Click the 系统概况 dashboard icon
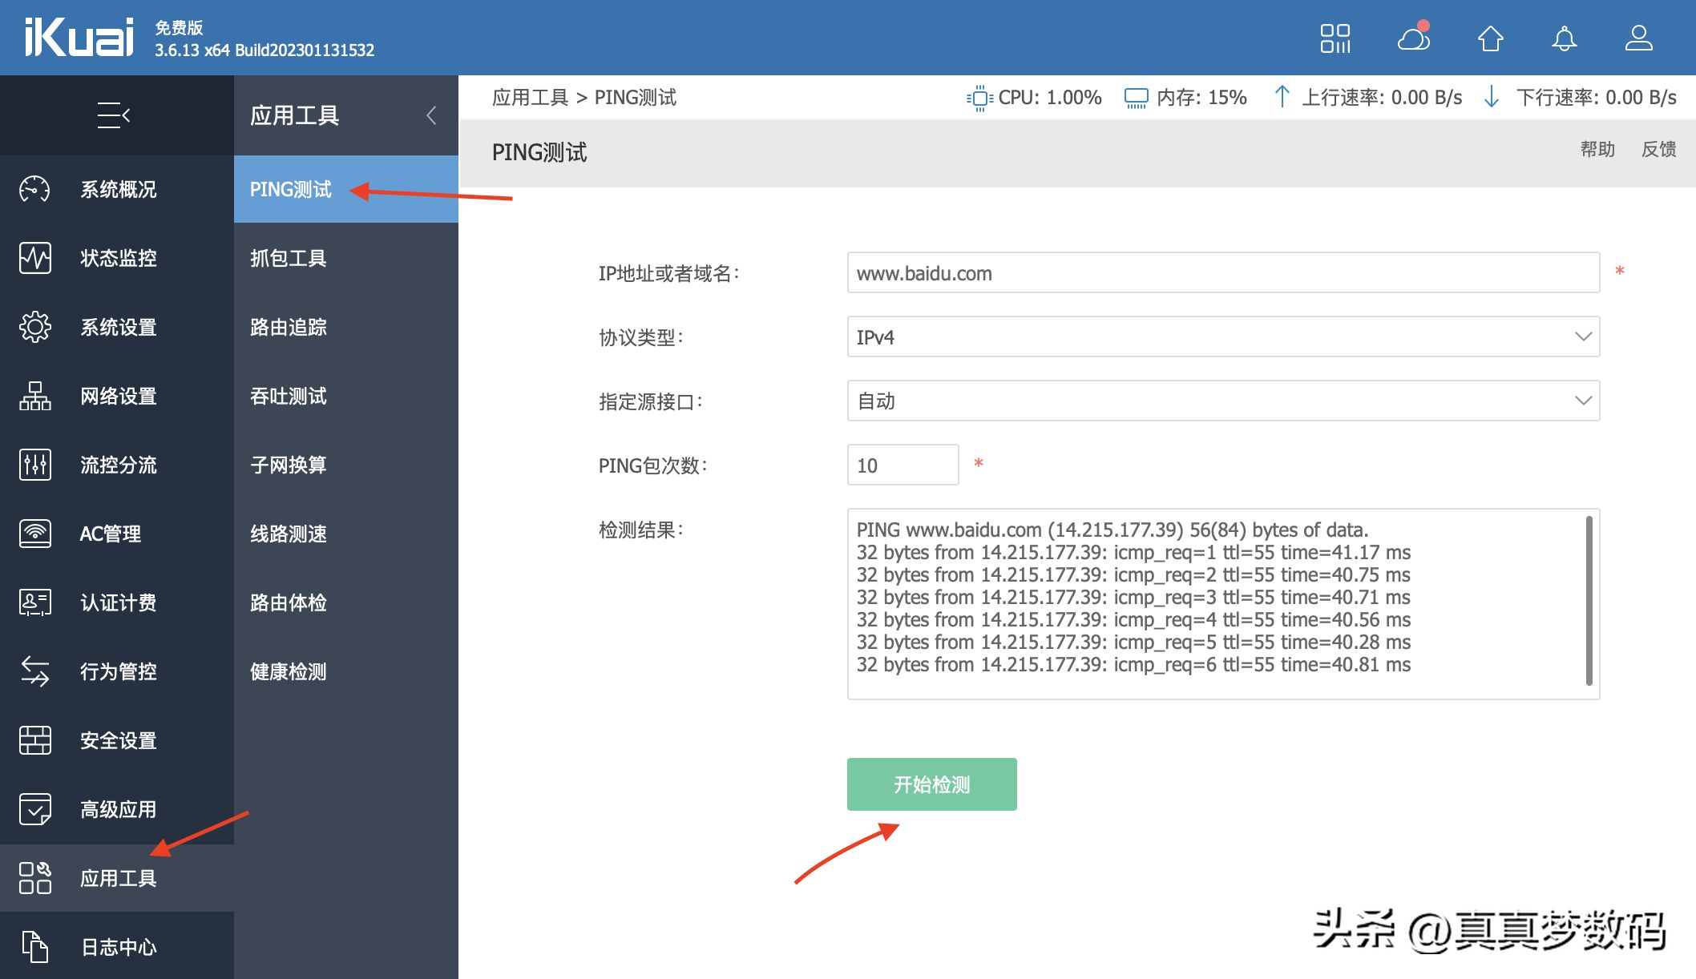 [x=34, y=189]
